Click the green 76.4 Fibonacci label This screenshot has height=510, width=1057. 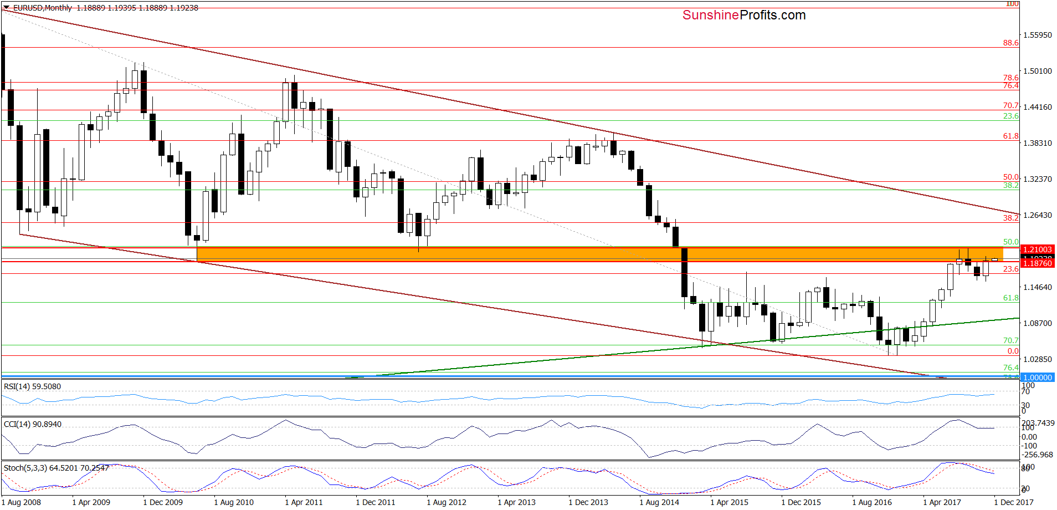tap(1010, 368)
